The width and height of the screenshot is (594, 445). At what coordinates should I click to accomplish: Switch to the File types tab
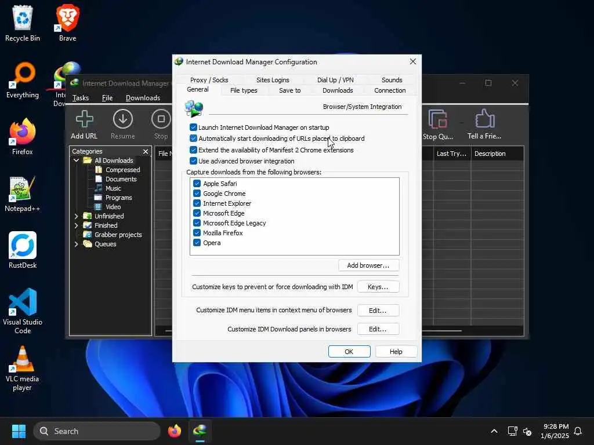coord(244,90)
